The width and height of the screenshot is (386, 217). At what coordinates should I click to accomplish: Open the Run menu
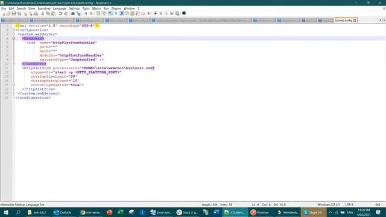coord(106,8)
